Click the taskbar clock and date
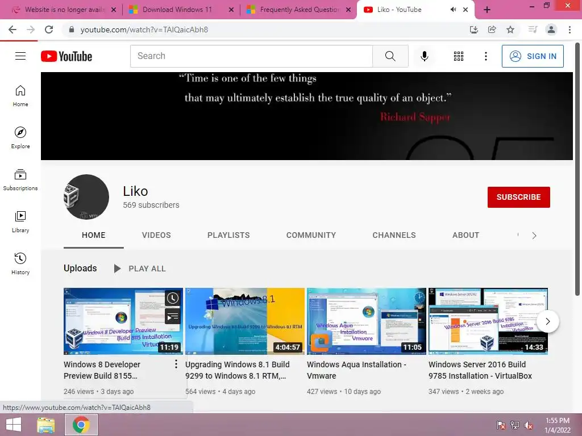This screenshot has width=582, height=436. pos(558,425)
